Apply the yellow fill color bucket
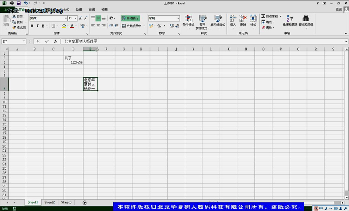The width and height of the screenshot is (349, 211). tap(64, 26)
